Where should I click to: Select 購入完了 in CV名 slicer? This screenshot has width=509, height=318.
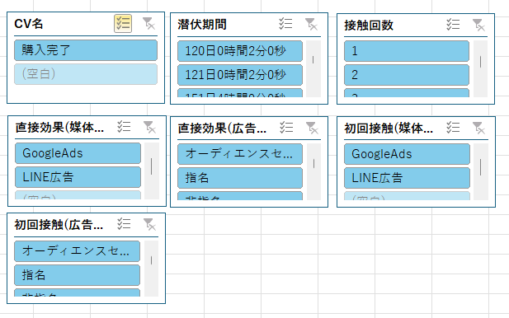pyautogui.click(x=86, y=50)
